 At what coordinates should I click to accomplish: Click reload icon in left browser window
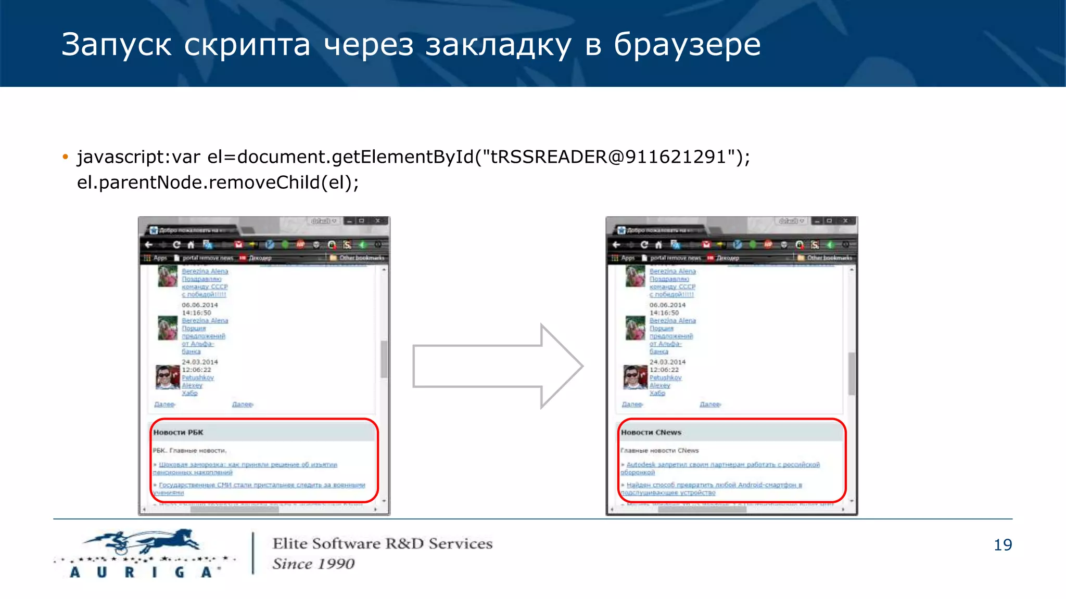(176, 244)
